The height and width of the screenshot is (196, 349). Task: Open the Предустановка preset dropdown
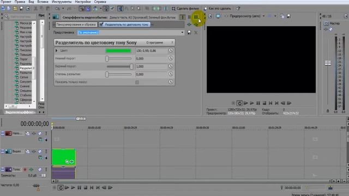click(182, 33)
